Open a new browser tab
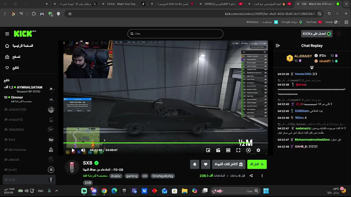This screenshot has height=197, width=351. 47,4
